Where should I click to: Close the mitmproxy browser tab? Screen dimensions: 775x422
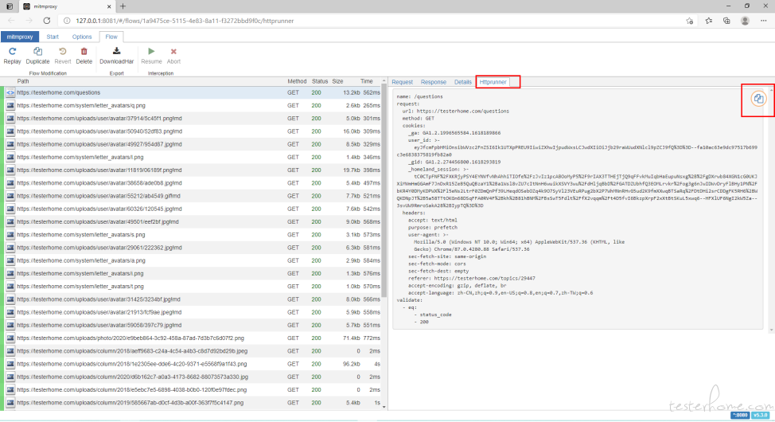click(x=109, y=6)
